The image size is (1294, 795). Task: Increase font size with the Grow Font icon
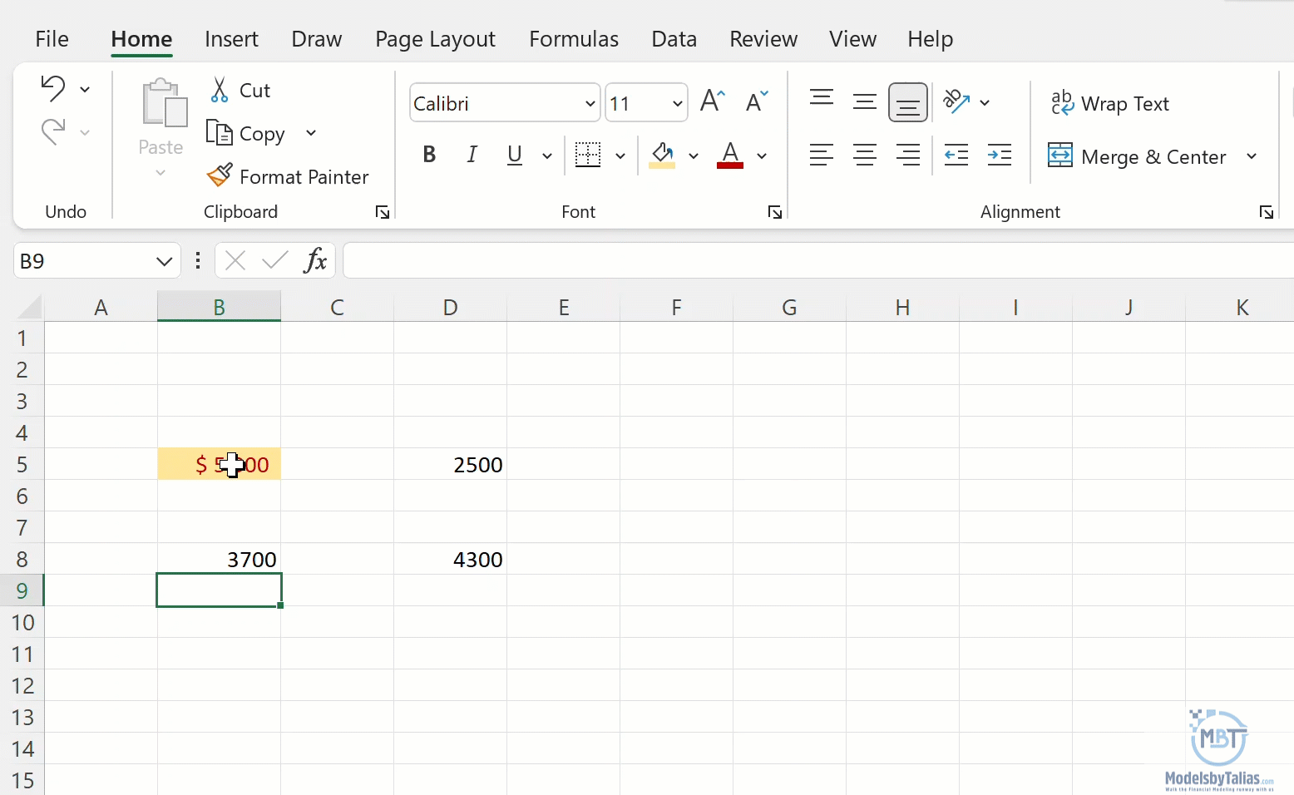(x=709, y=100)
